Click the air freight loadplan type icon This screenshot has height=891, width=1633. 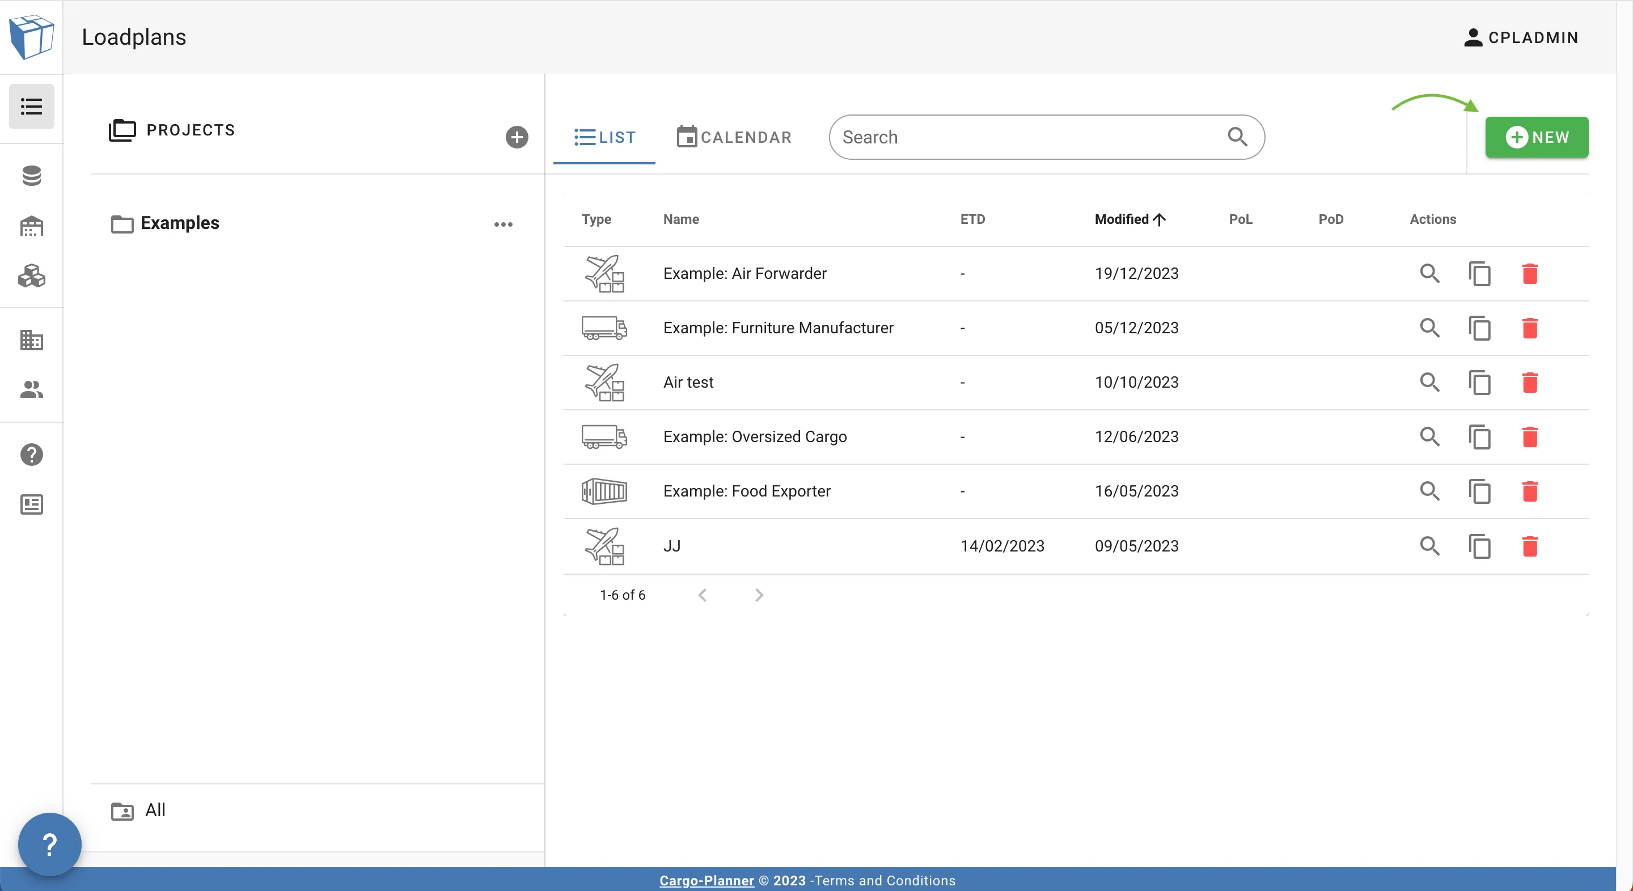click(x=604, y=272)
